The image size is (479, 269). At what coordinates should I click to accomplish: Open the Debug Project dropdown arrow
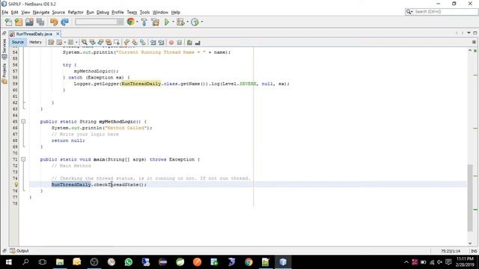[x=187, y=22]
